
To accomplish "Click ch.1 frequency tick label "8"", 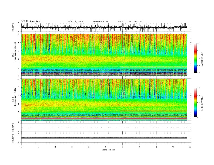I will pos(19,43).
